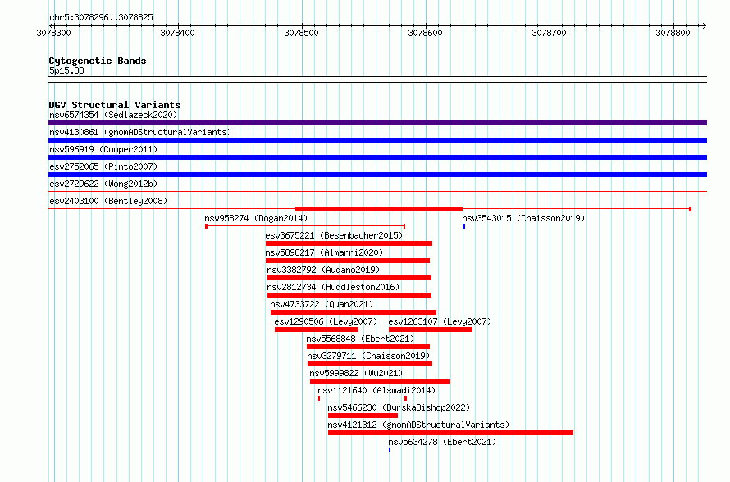Open nsv3279711 (Chaisson2019) variant label
The width and height of the screenshot is (730, 482).
(x=369, y=356)
